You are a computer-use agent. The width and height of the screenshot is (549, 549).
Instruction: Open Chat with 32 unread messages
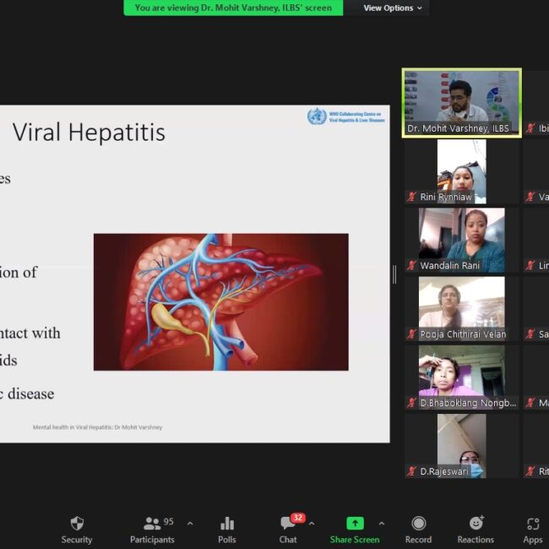(x=288, y=524)
